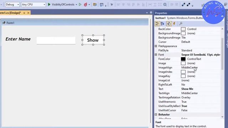Image resolution: width=228 pixels, height=128 pixels.
Task: Click the ImageIndex (none) preview box
Action: (183, 72)
